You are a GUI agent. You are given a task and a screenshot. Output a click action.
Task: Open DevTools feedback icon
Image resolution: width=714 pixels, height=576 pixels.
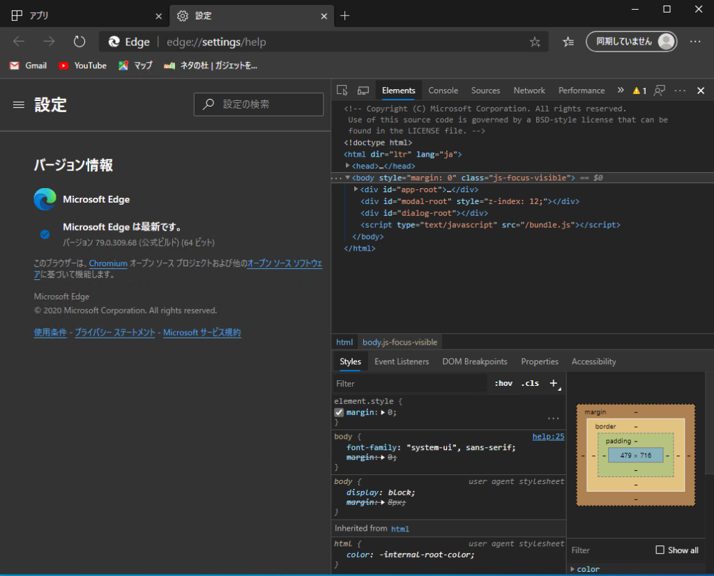tap(659, 91)
